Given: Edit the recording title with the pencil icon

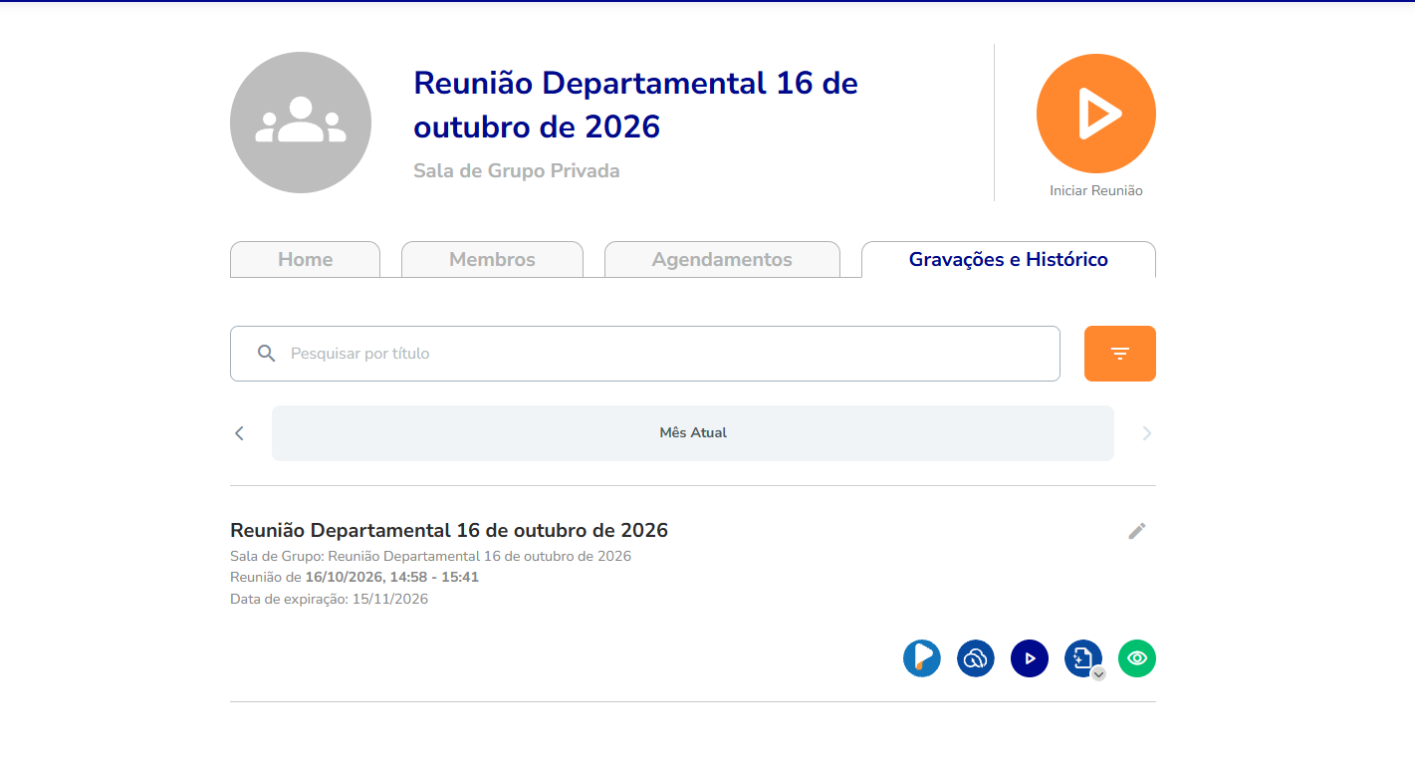Looking at the screenshot, I should pyautogui.click(x=1137, y=531).
